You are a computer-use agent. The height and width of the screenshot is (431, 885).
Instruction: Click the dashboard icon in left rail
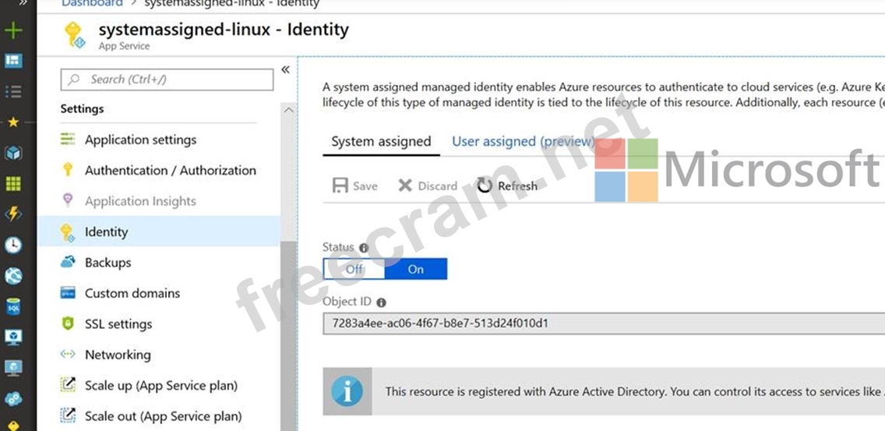coord(13,61)
